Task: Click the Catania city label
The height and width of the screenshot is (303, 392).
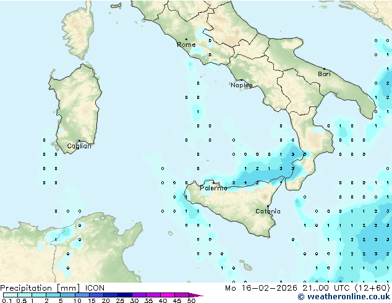Action: pos(268,211)
